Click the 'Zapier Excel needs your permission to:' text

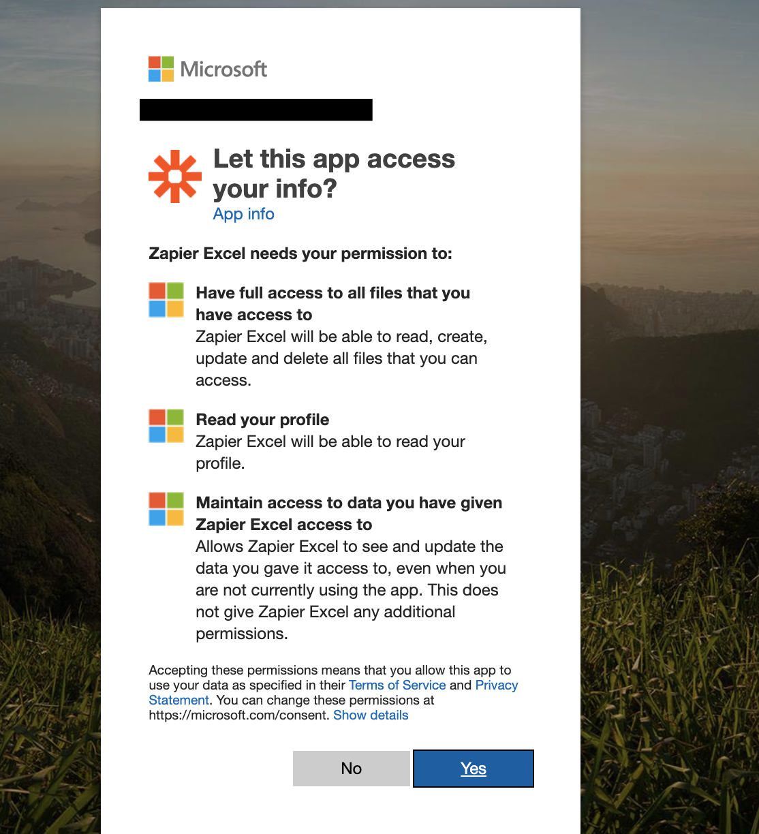(x=300, y=253)
